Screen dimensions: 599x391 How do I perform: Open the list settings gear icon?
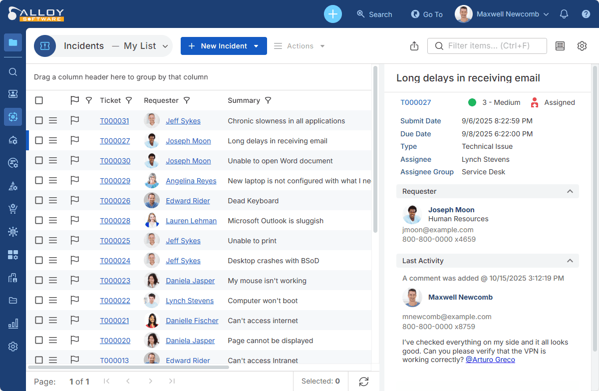[x=582, y=46]
